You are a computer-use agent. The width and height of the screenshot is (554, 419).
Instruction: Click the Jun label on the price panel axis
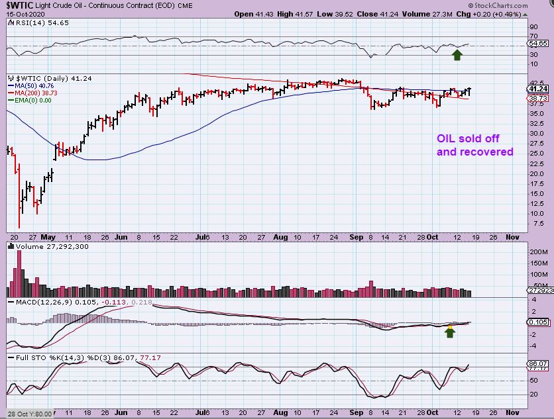click(121, 237)
